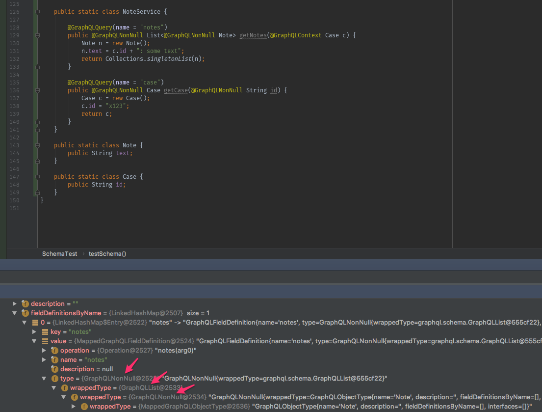
Task: Collapse the getNotes method fold at line 129
Action: pyautogui.click(x=38, y=36)
